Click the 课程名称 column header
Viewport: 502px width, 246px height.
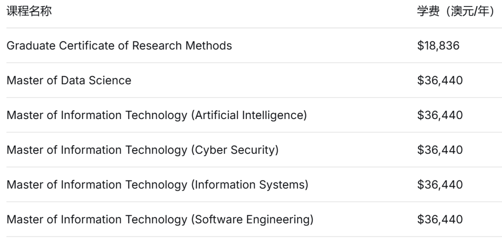29,12
